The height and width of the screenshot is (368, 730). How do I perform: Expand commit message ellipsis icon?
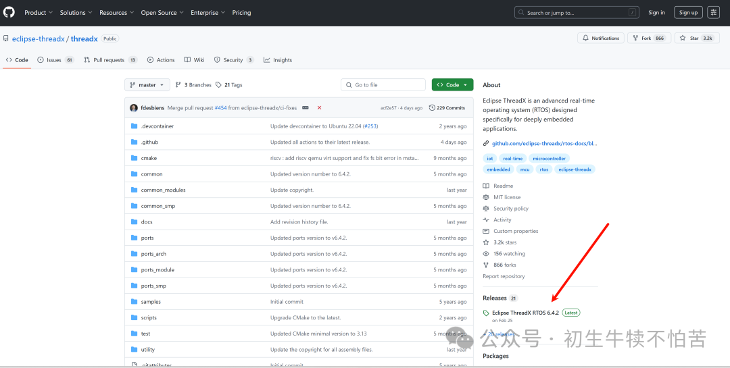[x=306, y=108]
